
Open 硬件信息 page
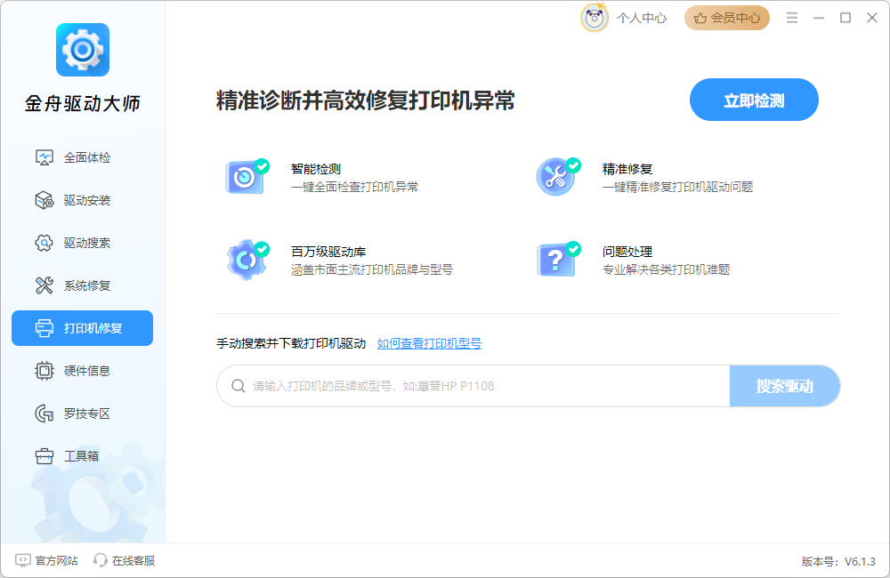pos(82,371)
